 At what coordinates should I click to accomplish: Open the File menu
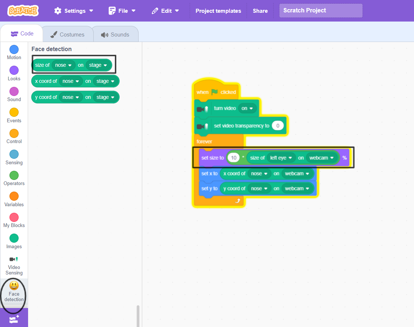point(122,11)
